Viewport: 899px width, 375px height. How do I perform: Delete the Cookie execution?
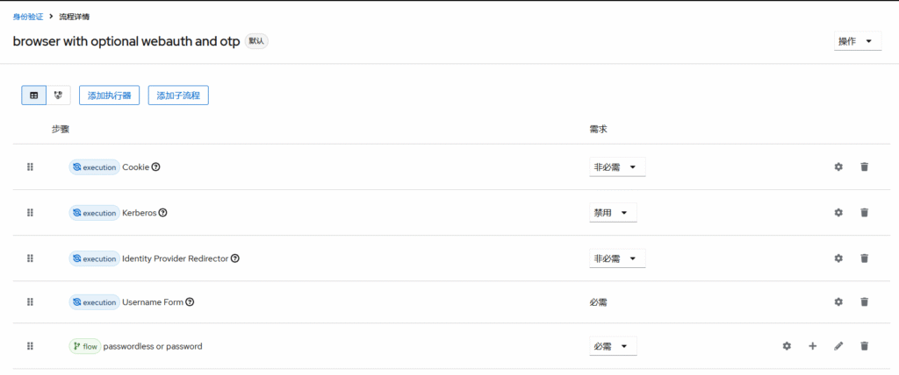[x=864, y=166]
